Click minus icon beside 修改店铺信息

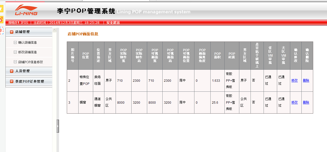point(15,52)
